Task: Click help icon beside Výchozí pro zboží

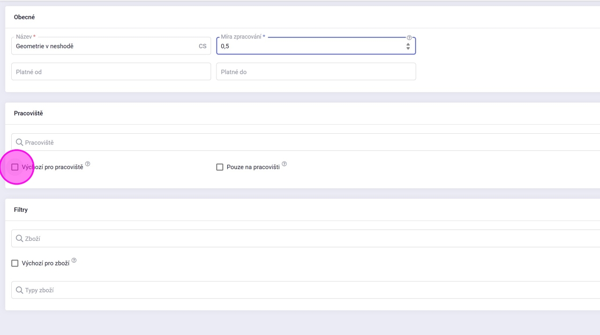Action: [74, 261]
